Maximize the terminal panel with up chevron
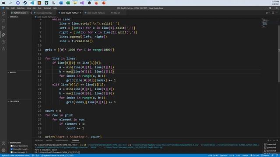The image size is (280, 157). tap(274, 140)
